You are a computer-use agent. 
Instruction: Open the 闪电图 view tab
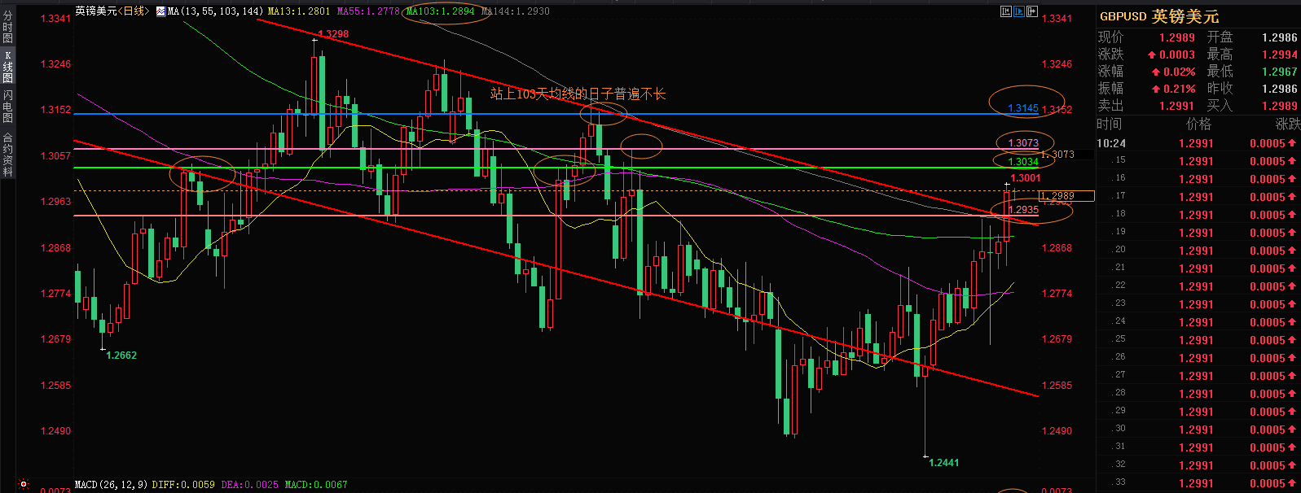pos(7,107)
